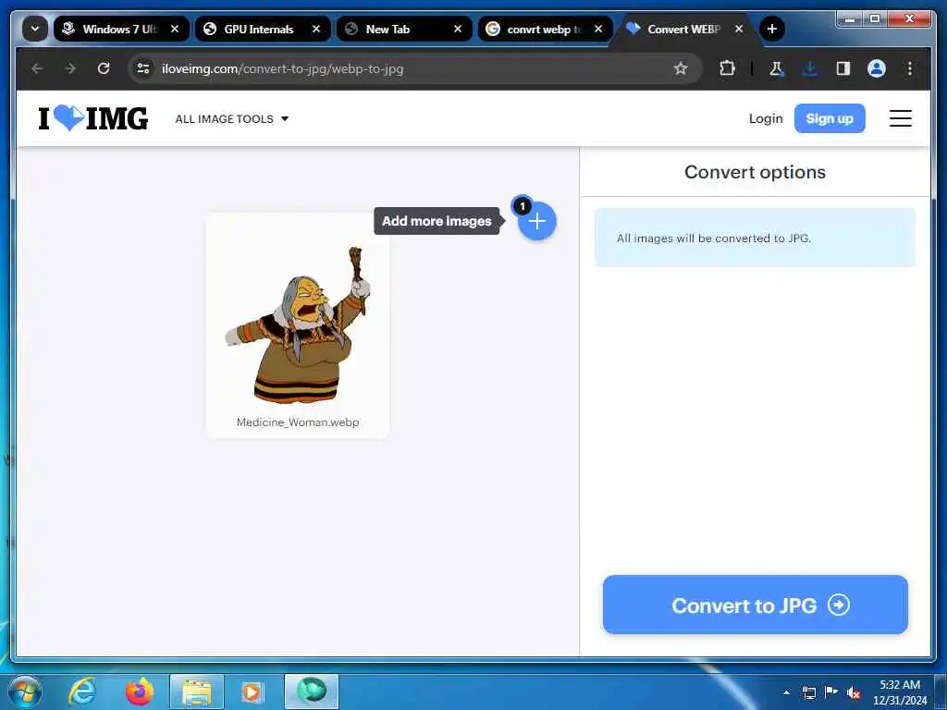The height and width of the screenshot is (710, 947).
Task: Click the active browser taskbar icon
Action: tap(312, 692)
